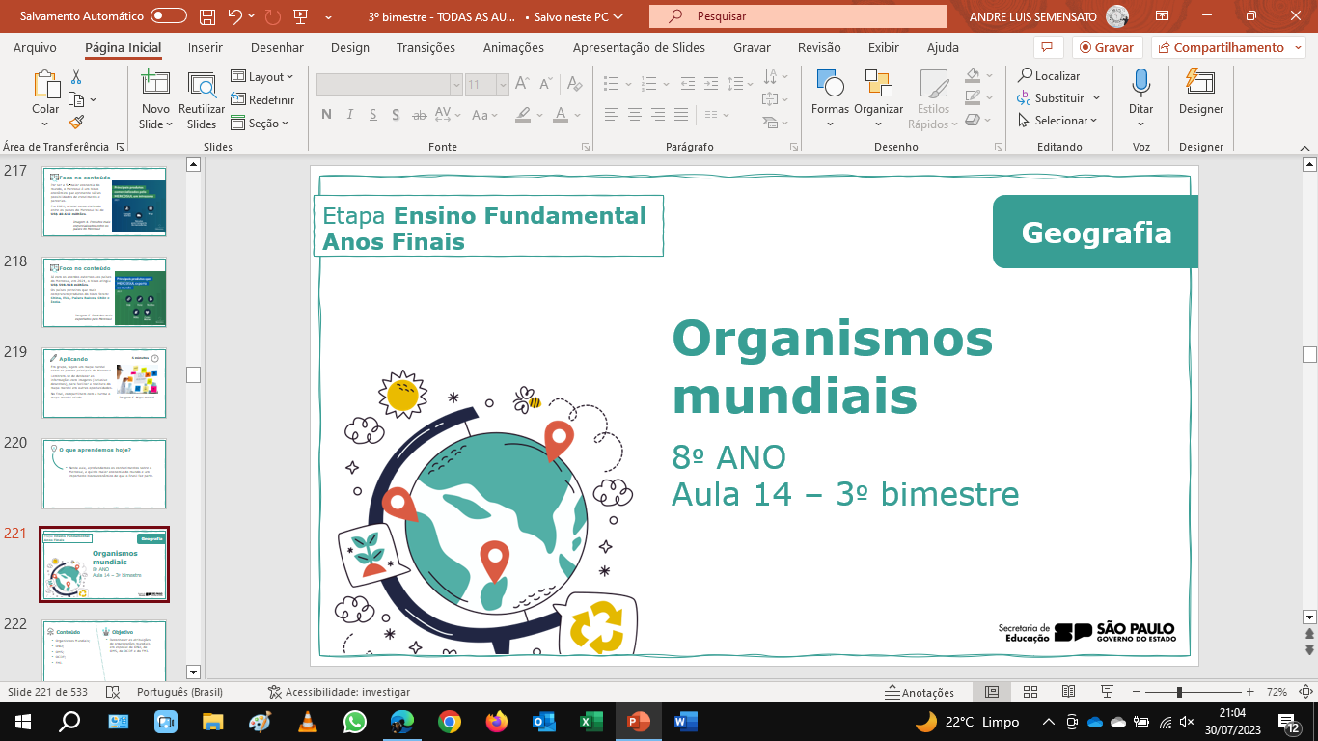This screenshot has width=1318, height=741.
Task: Open Excel from the taskbar
Action: (x=590, y=721)
